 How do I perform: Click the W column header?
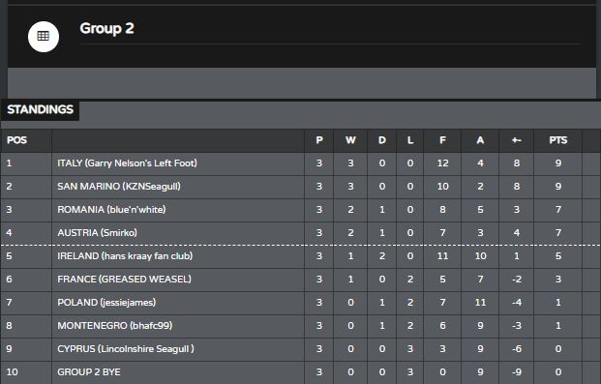[350, 140]
